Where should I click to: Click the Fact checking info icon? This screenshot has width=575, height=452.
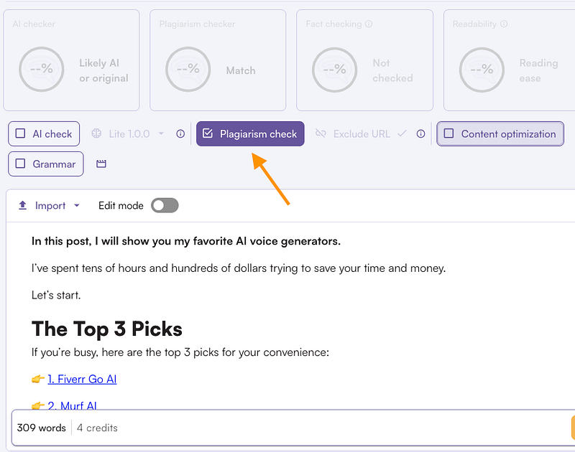[x=369, y=24]
